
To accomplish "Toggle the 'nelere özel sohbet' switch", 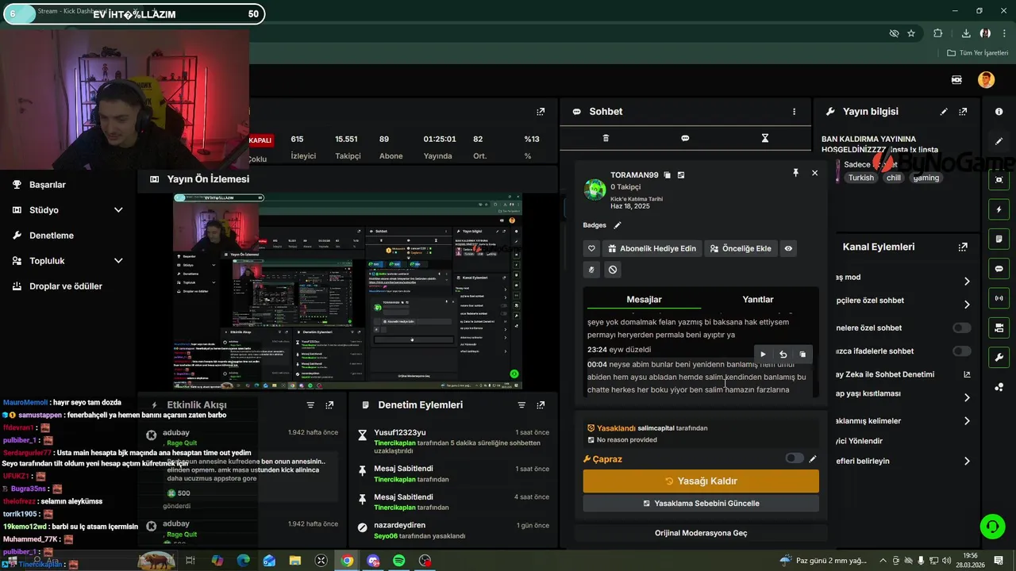I will pyautogui.click(x=961, y=328).
